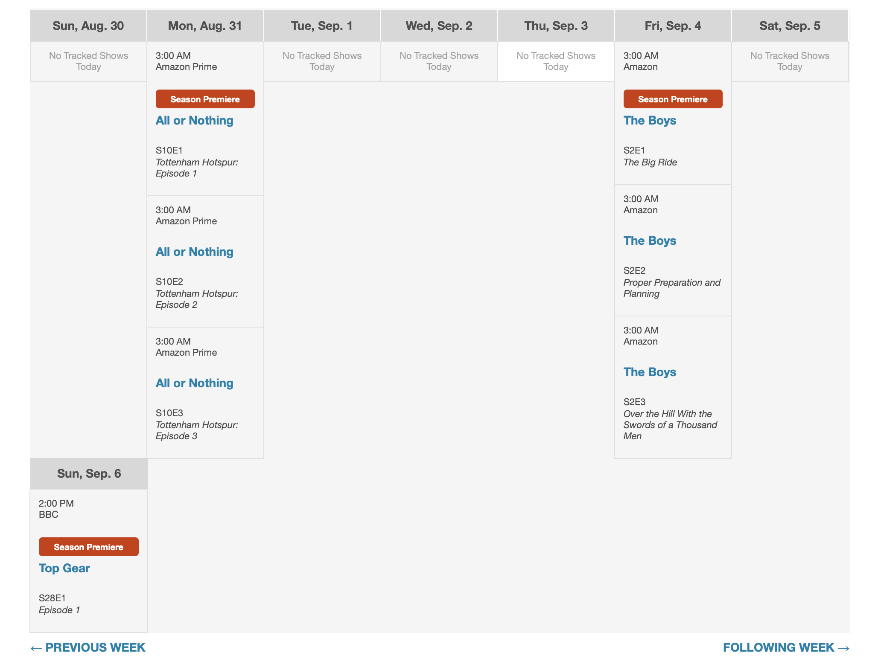Open the Top Gear show link
884x664 pixels.
(x=64, y=568)
